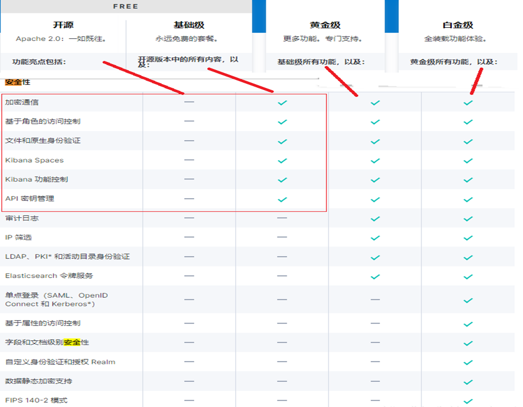Click the 黄金级 checkmark for 加密通信
Image resolution: width=523 pixels, height=407 pixels.
(x=375, y=103)
